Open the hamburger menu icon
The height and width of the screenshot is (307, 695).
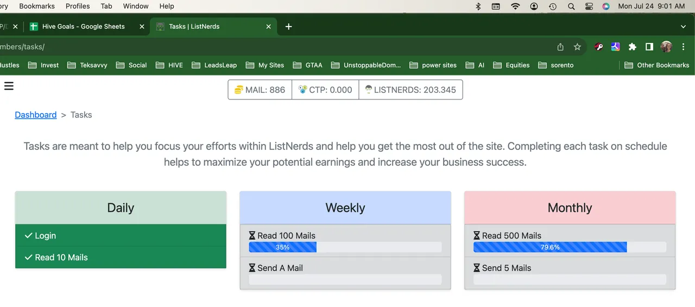pos(9,85)
